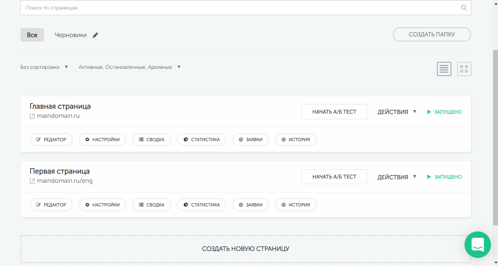Viewport: 498px width, 266px height.
Task: Open Настройки for Первая страница
Action: (102, 205)
